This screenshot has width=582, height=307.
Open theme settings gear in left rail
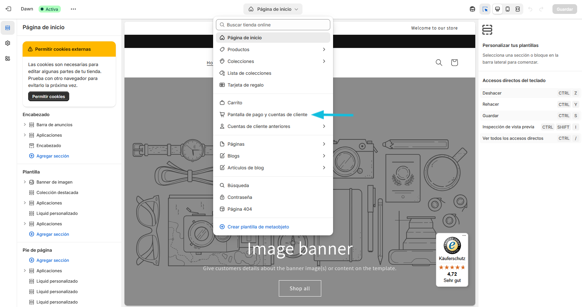(x=8, y=43)
